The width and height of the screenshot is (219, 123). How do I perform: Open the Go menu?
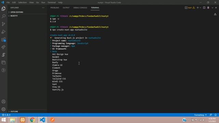(x=37, y=2)
